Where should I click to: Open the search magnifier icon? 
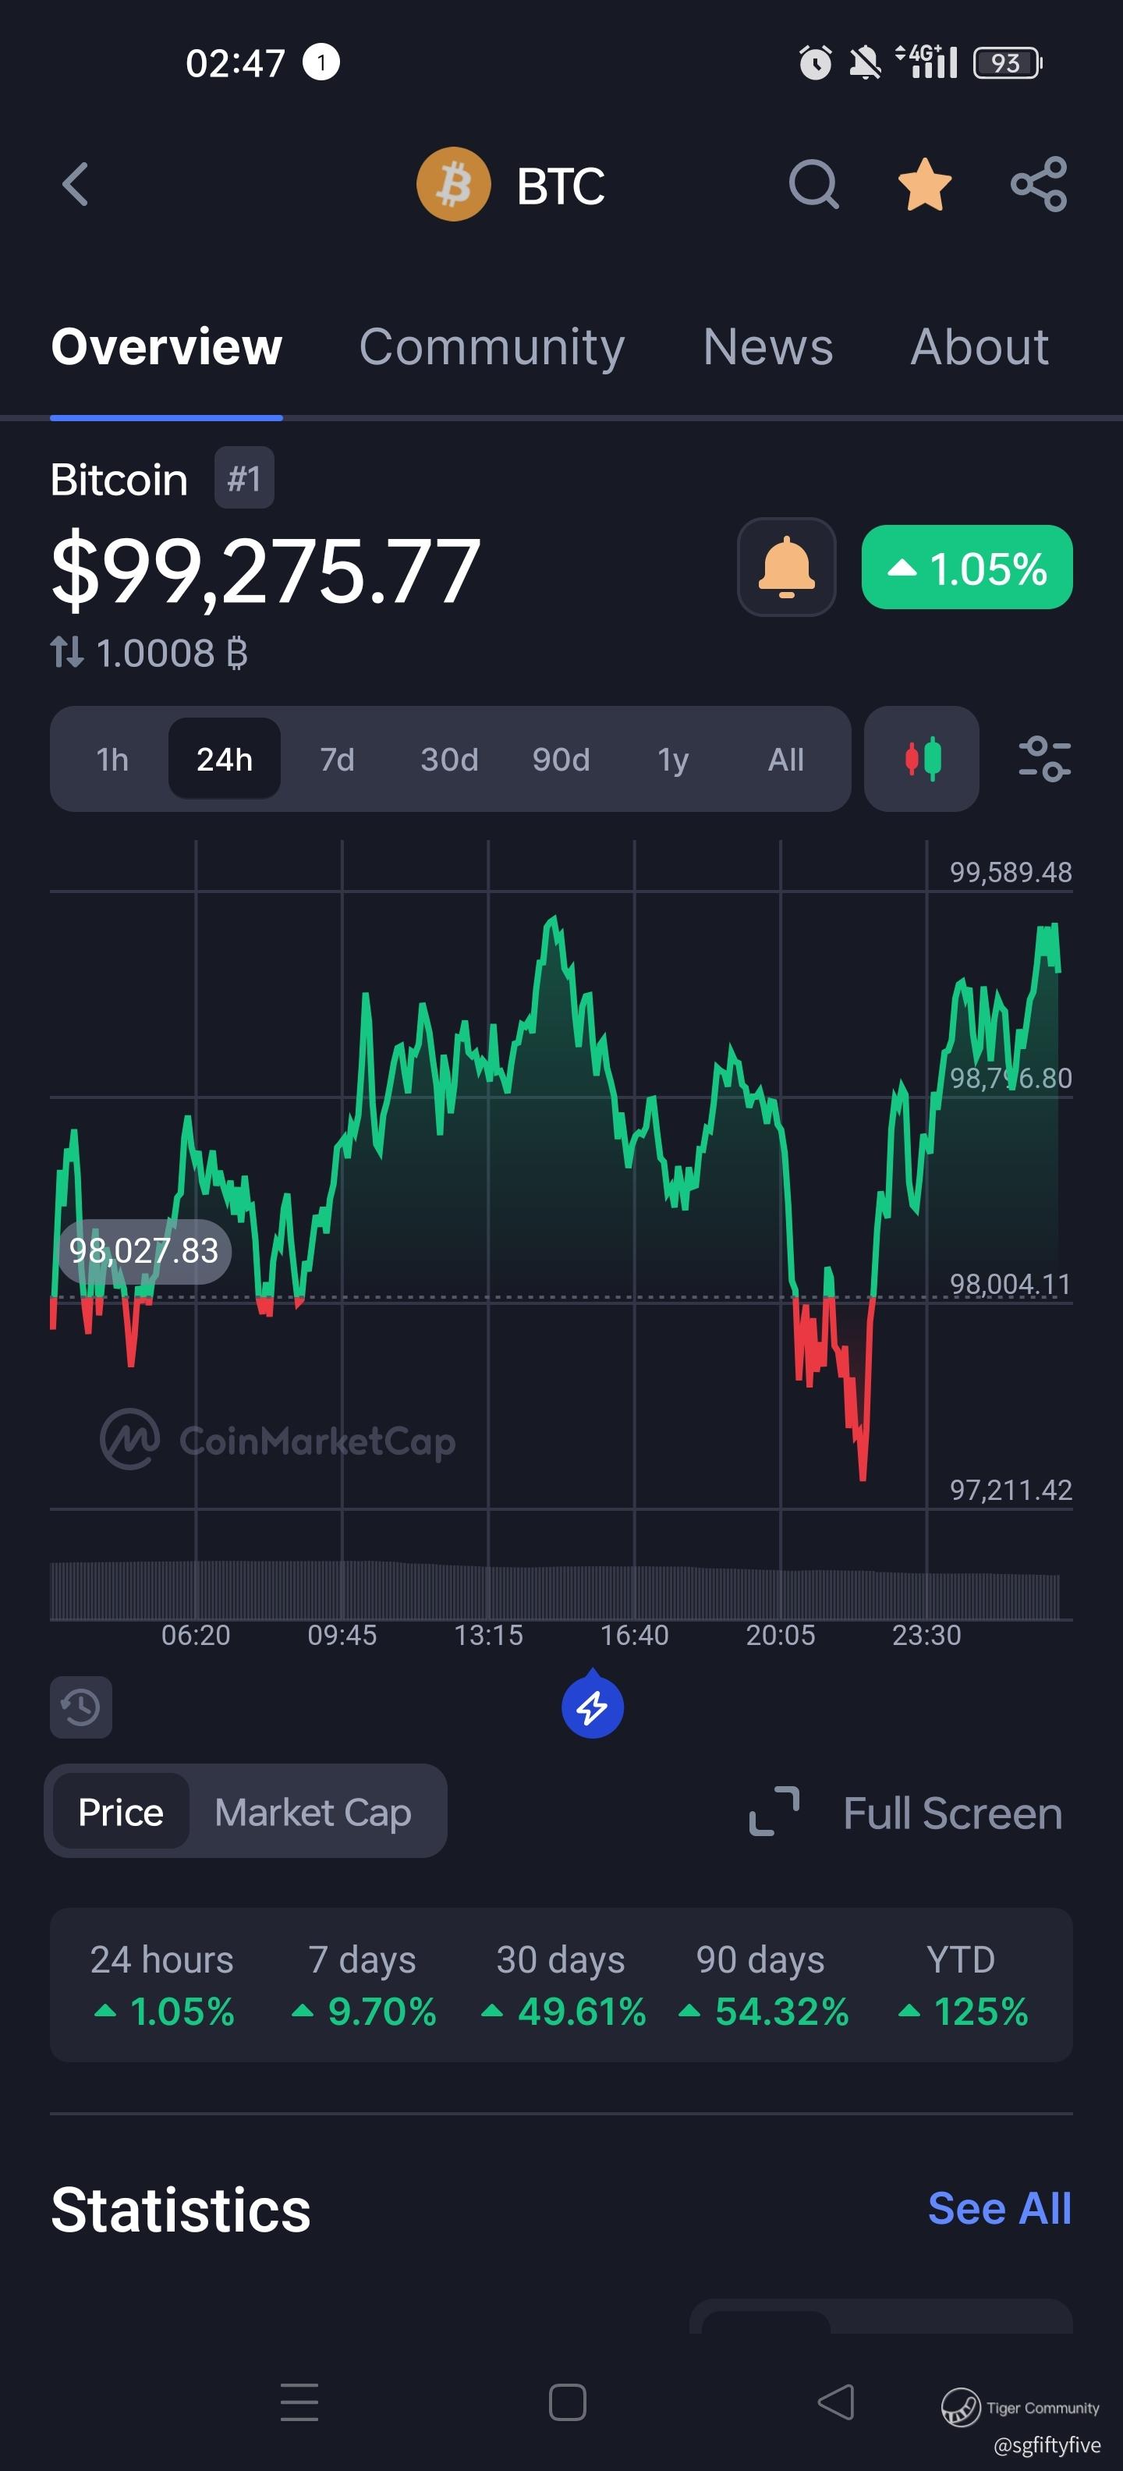point(813,184)
